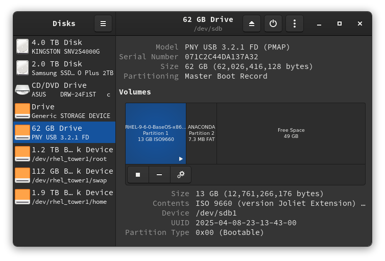Click the serial number 071C2C44DA137A32
Viewport: 385px width, 261px height.
pyautogui.click(x=222, y=57)
